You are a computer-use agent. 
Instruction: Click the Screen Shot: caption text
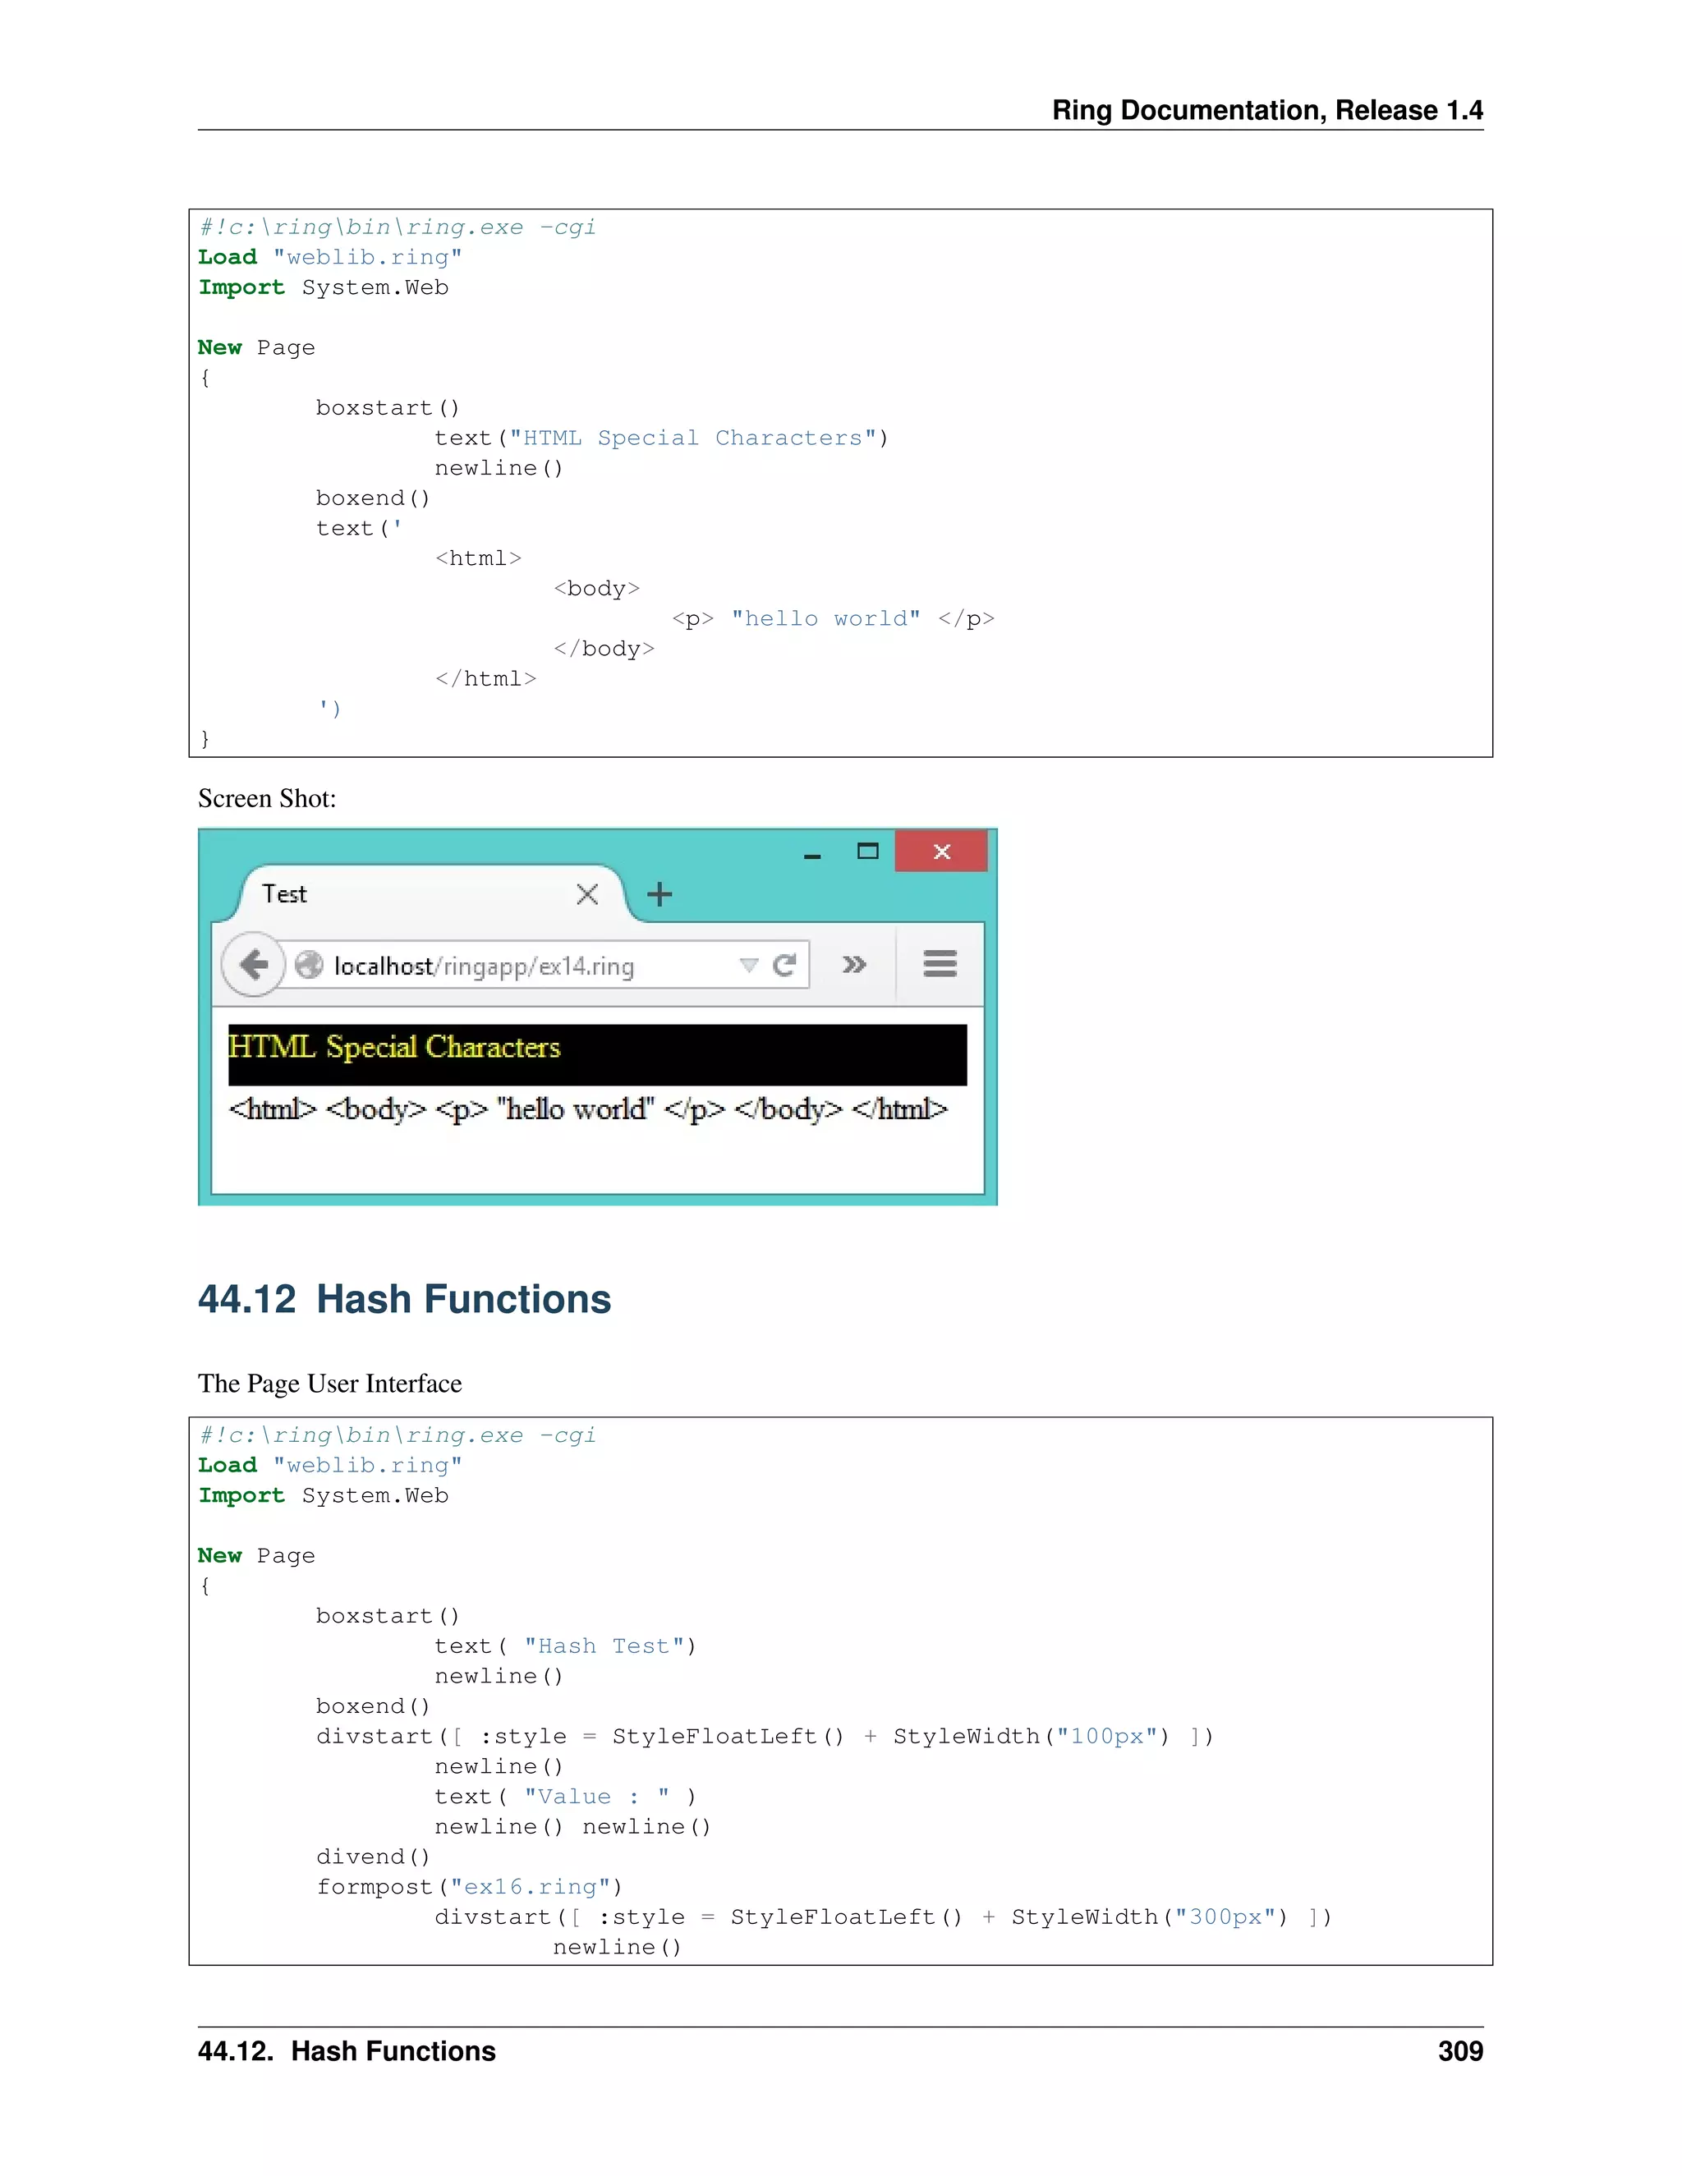click(267, 798)
